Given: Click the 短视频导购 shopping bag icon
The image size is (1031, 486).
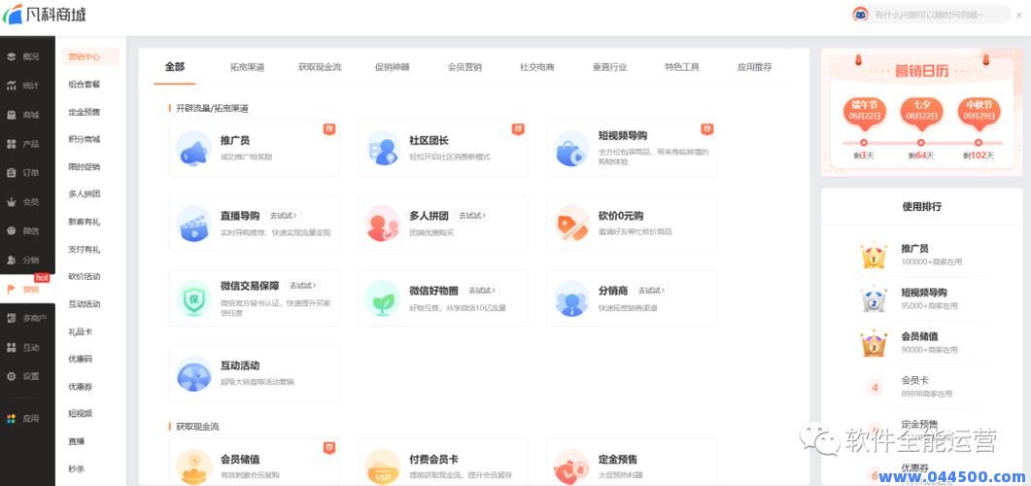Looking at the screenshot, I should pos(571,149).
